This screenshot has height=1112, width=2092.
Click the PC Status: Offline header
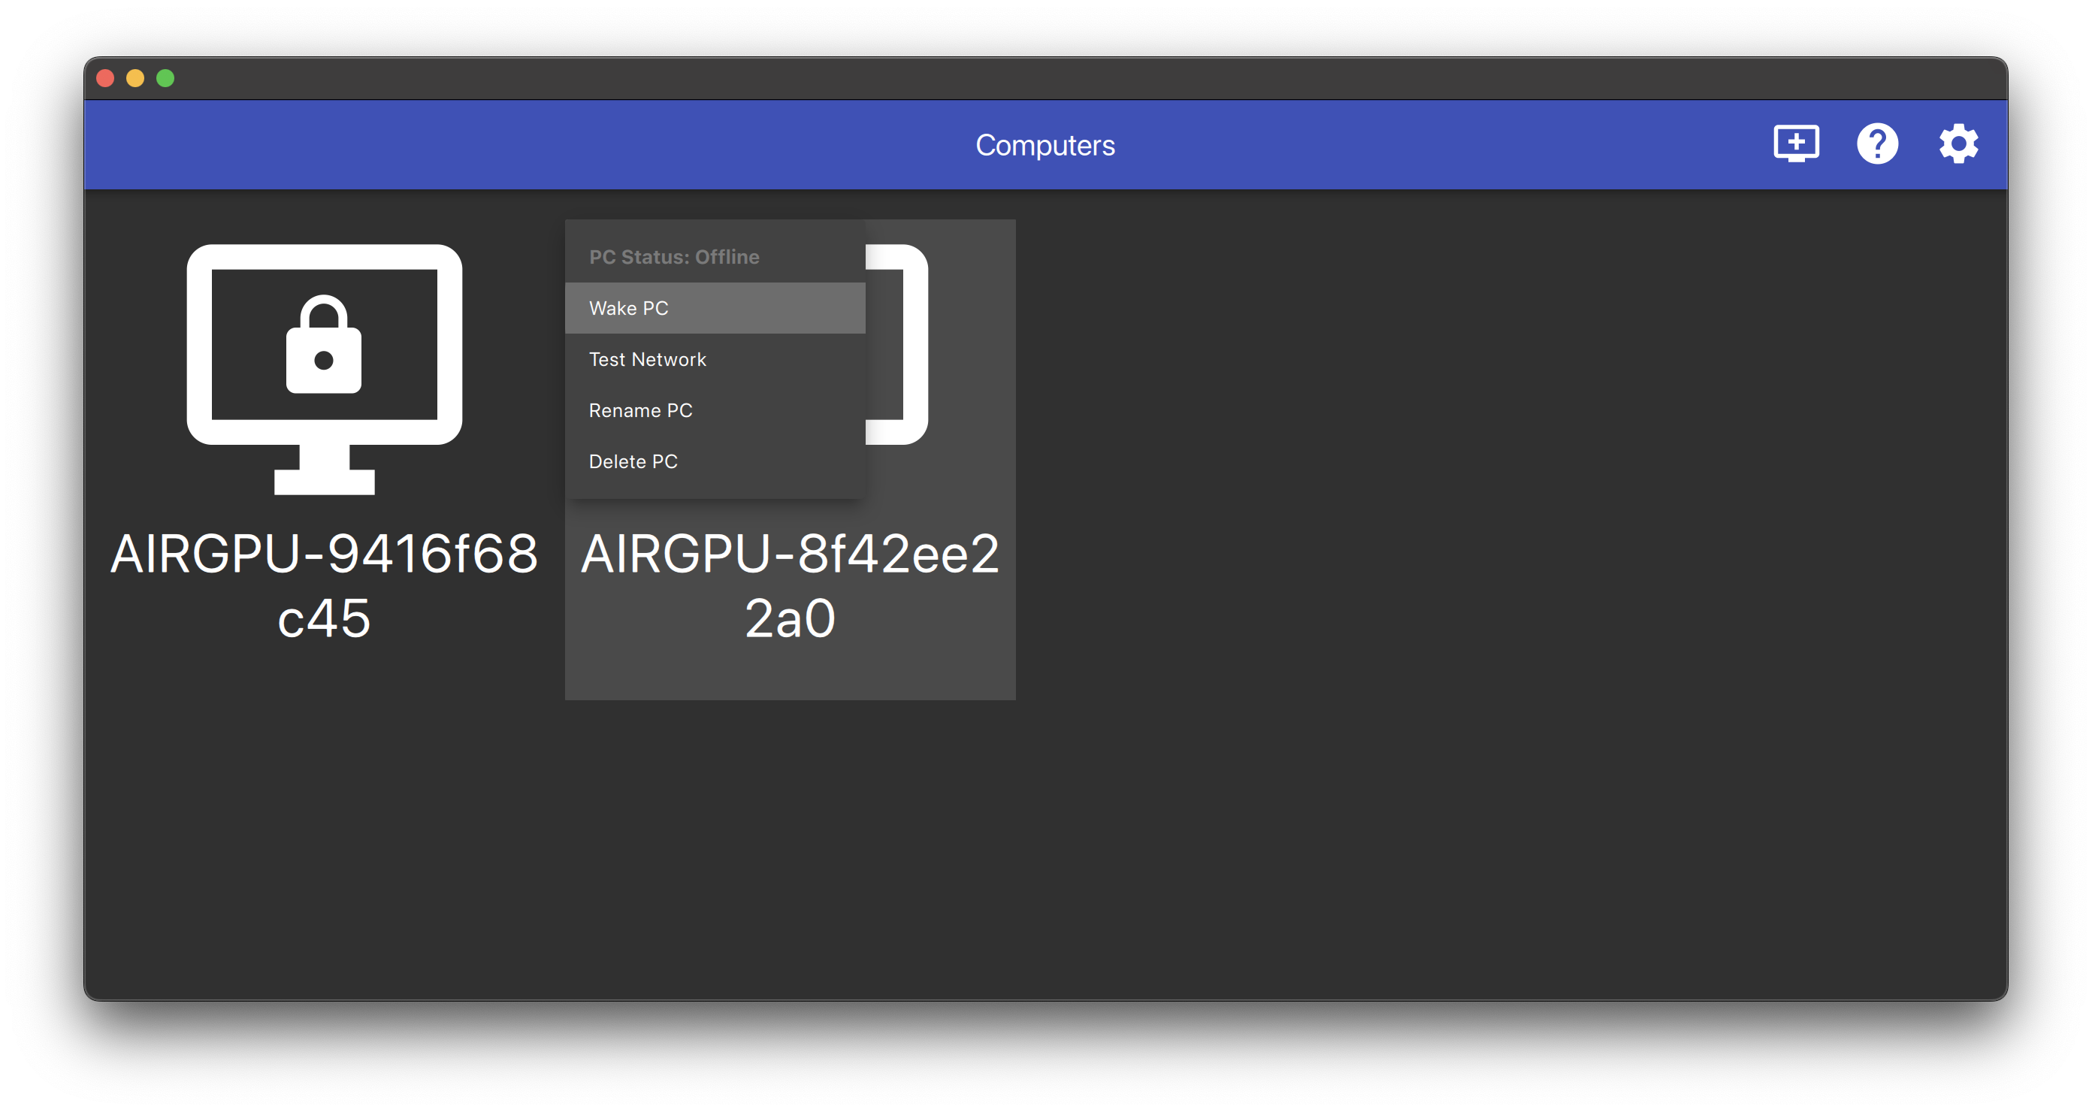[674, 257]
